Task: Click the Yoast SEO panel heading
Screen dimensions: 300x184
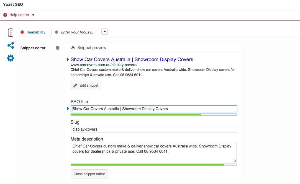Action: [13, 4]
